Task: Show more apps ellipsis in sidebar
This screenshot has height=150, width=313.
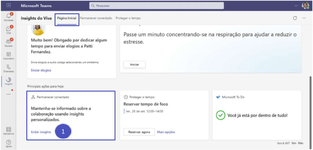Action: pos(9,94)
